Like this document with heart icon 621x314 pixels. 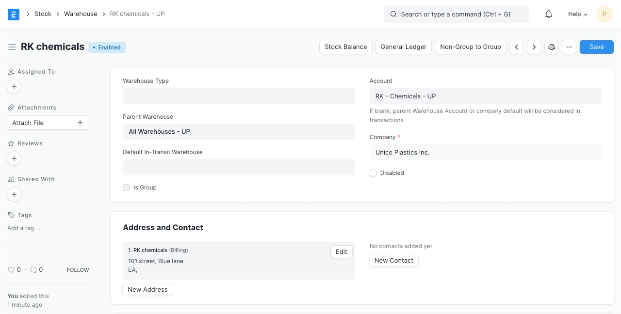[11, 270]
